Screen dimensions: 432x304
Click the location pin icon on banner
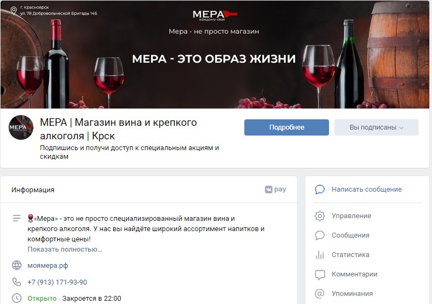pyautogui.click(x=13, y=10)
